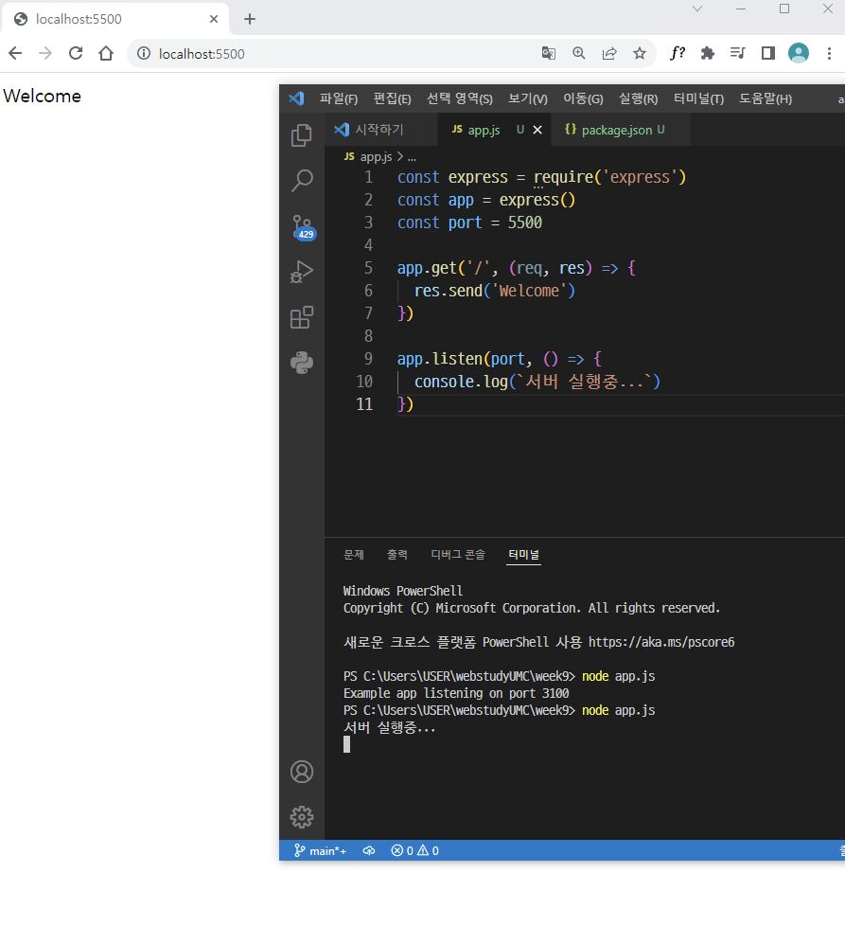Open the Run and Debug view

click(302, 272)
